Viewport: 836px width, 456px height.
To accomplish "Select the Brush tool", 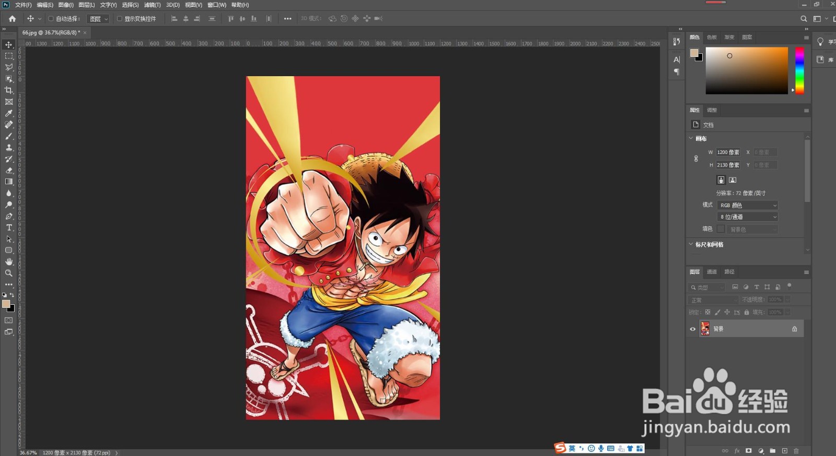I will 9,136.
